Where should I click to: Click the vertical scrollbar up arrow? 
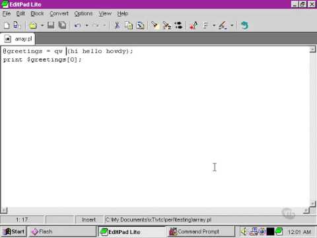click(312, 50)
